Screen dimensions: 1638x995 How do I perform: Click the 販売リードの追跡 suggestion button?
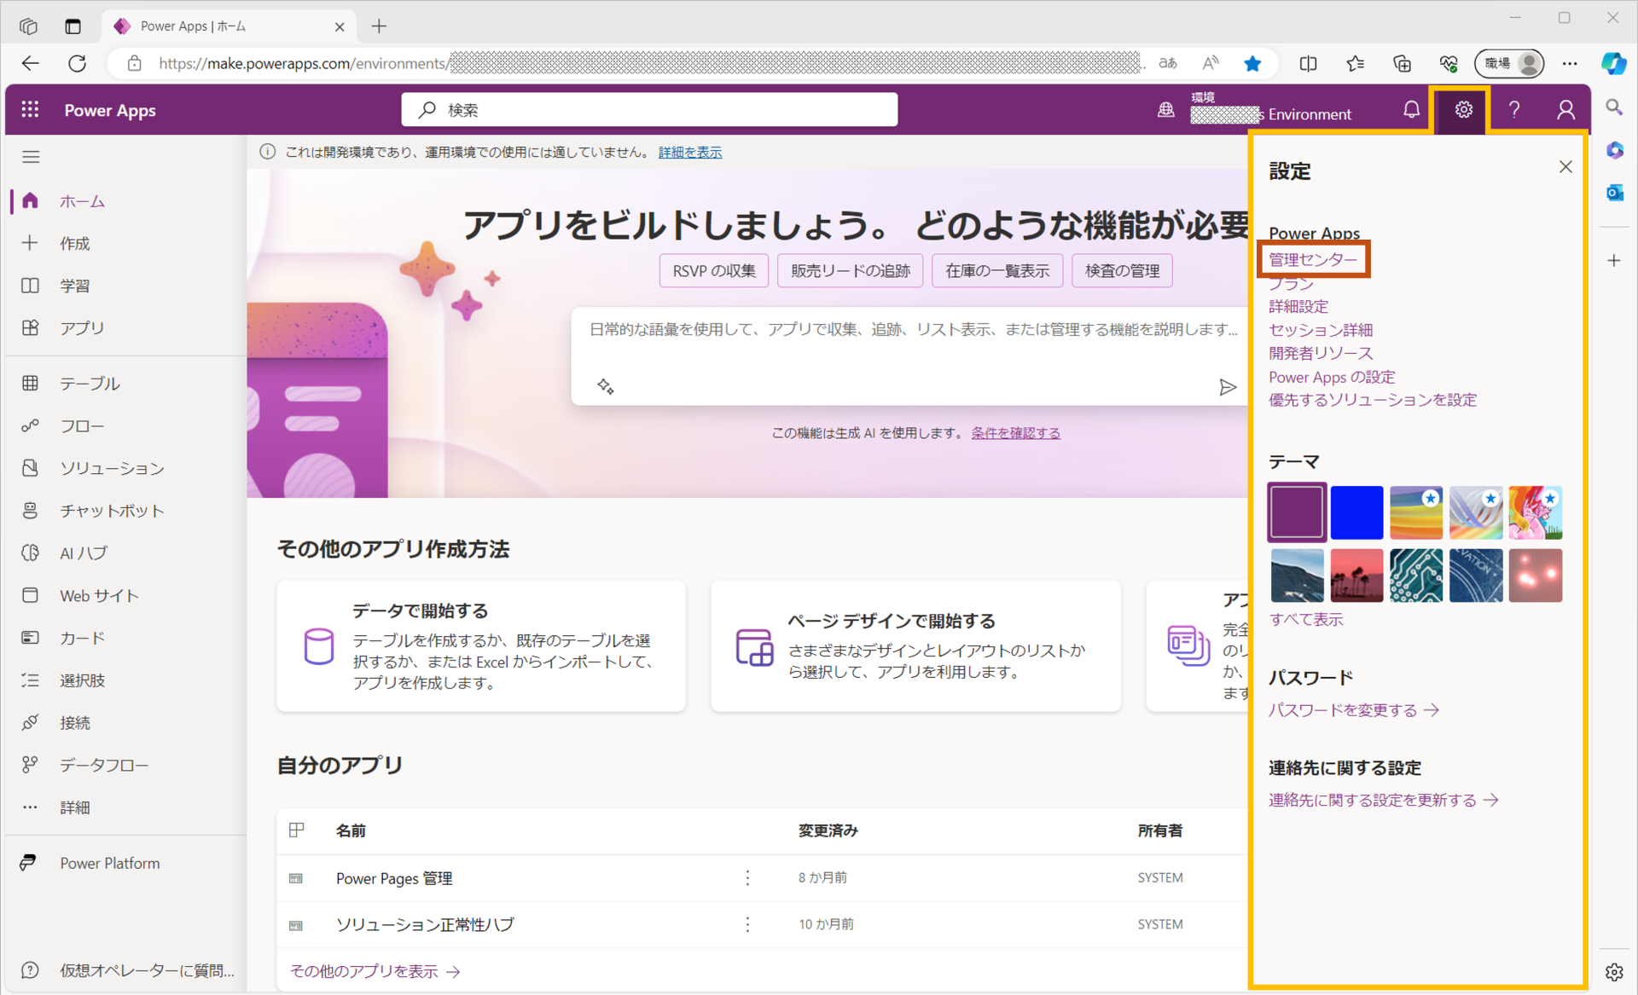(850, 271)
